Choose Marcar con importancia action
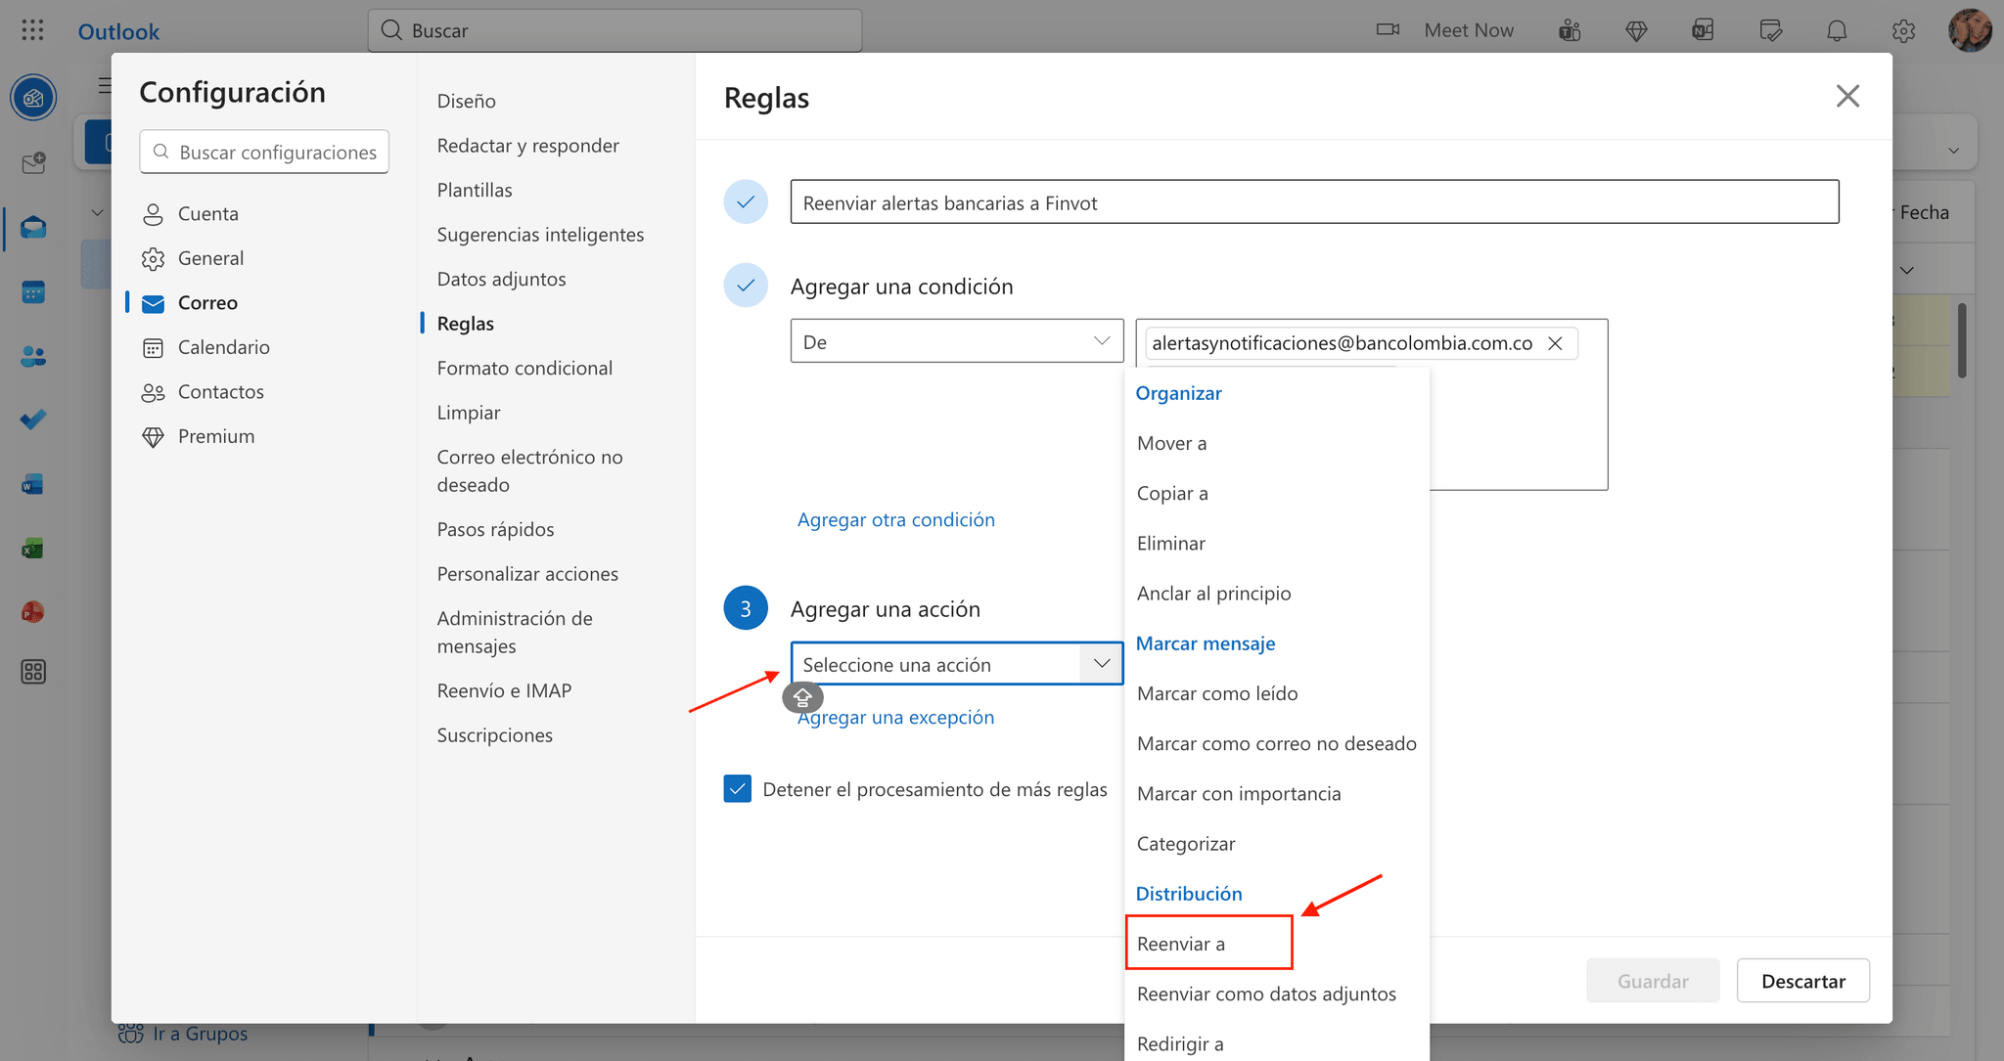This screenshot has height=1061, width=2004. (x=1277, y=793)
